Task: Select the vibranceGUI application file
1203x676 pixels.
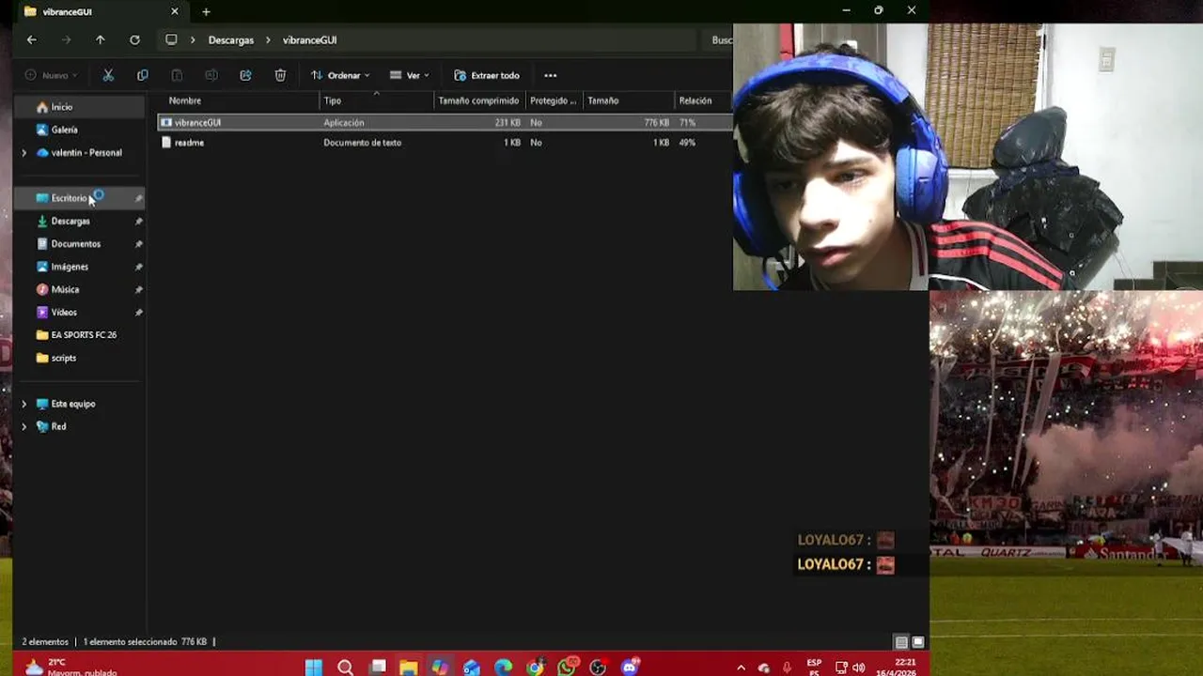Action: tap(445, 122)
